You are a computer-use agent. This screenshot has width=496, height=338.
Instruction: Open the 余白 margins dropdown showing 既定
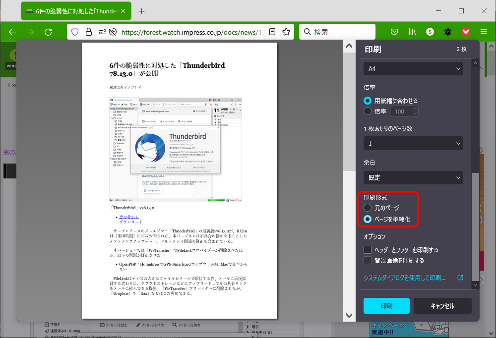click(x=413, y=177)
